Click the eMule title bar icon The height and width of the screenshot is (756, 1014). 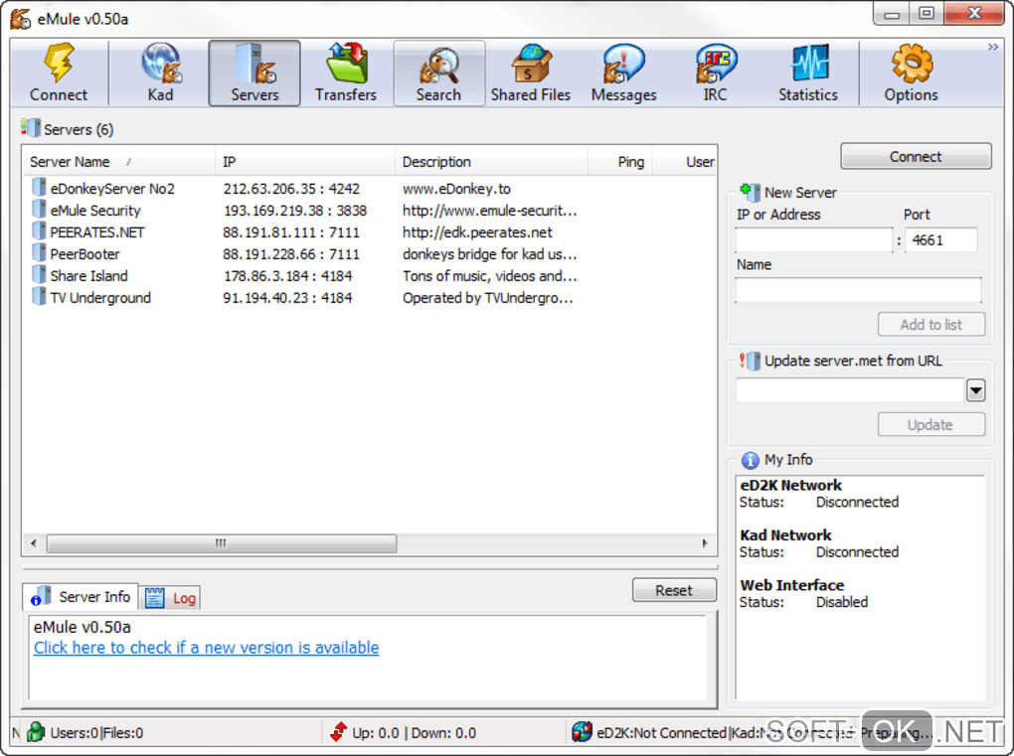pos(20,19)
